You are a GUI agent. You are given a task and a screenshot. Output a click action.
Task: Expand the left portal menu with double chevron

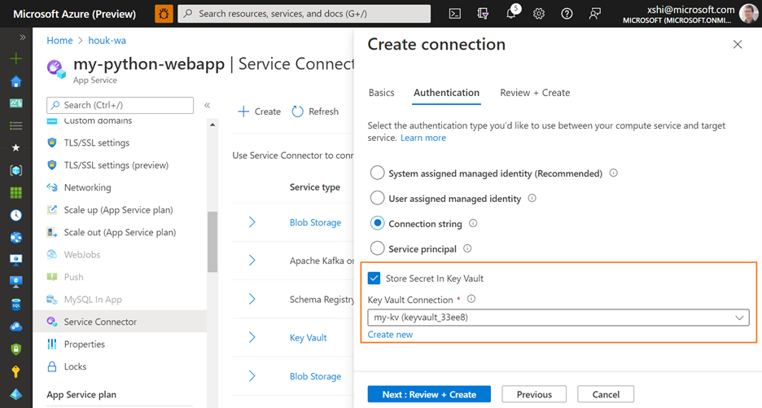[x=22, y=37]
